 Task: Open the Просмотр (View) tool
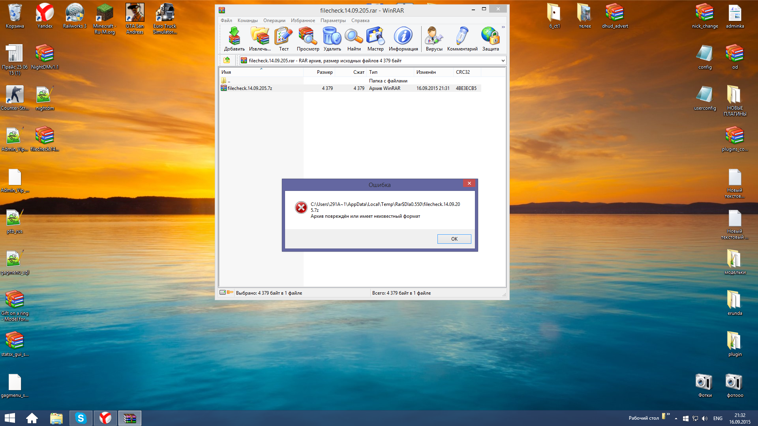tap(308, 39)
